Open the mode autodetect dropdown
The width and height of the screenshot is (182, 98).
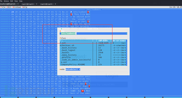tap(73, 69)
